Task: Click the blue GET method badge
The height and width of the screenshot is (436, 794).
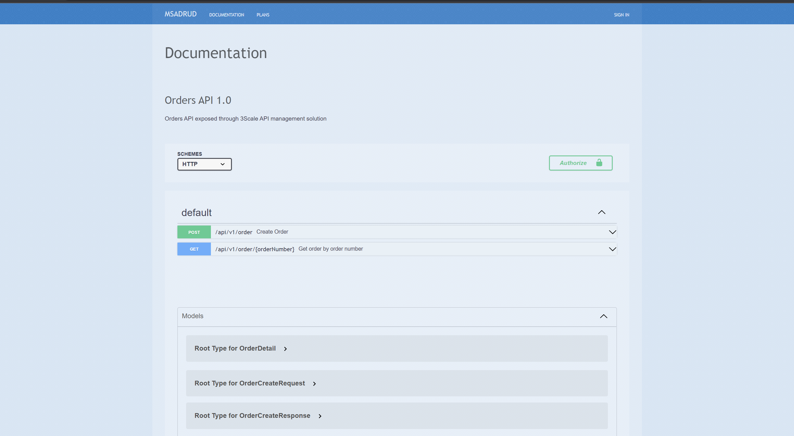Action: 194,249
